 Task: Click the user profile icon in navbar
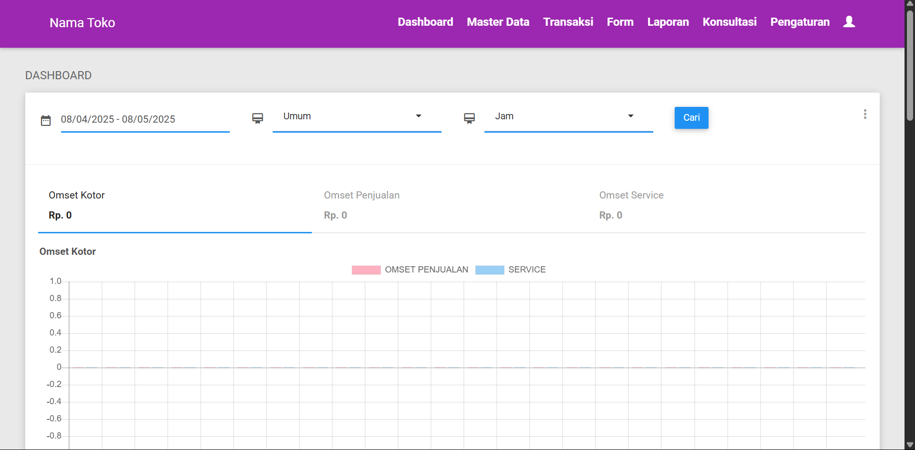(849, 22)
